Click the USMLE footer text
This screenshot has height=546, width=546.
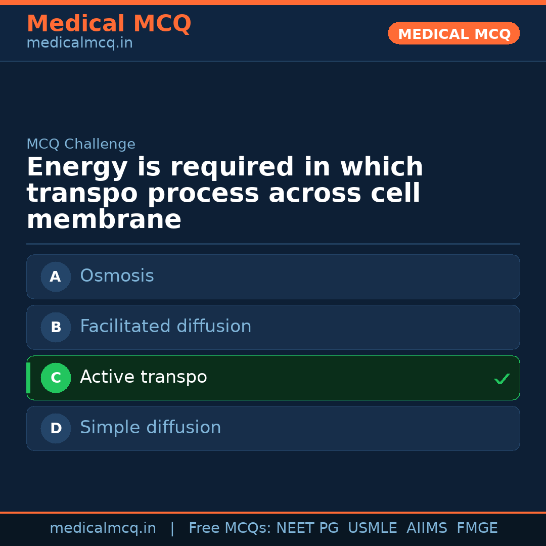coord(372,528)
